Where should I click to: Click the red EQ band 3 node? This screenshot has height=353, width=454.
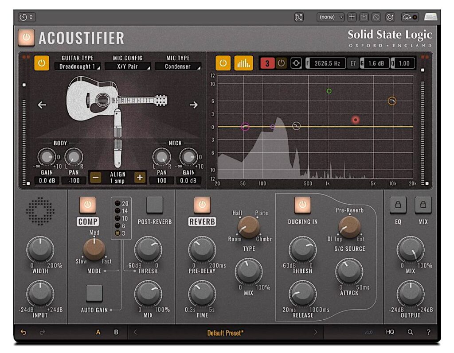[x=356, y=119]
